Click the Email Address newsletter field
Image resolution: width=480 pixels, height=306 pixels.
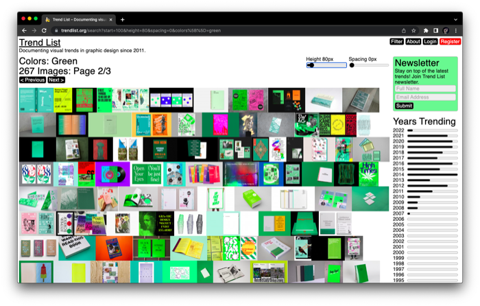[x=425, y=97]
